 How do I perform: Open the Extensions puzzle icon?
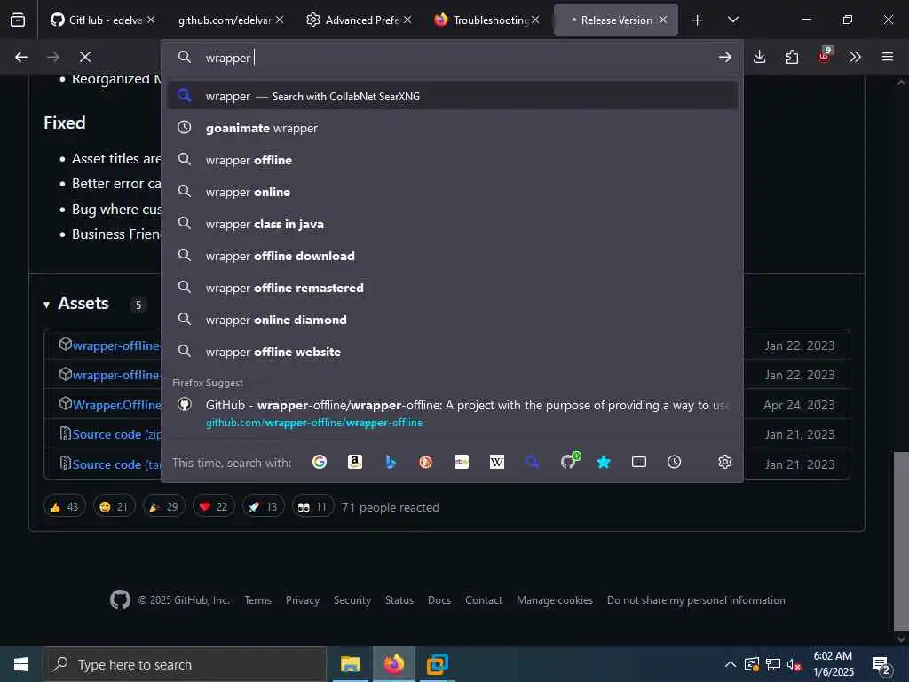click(792, 57)
